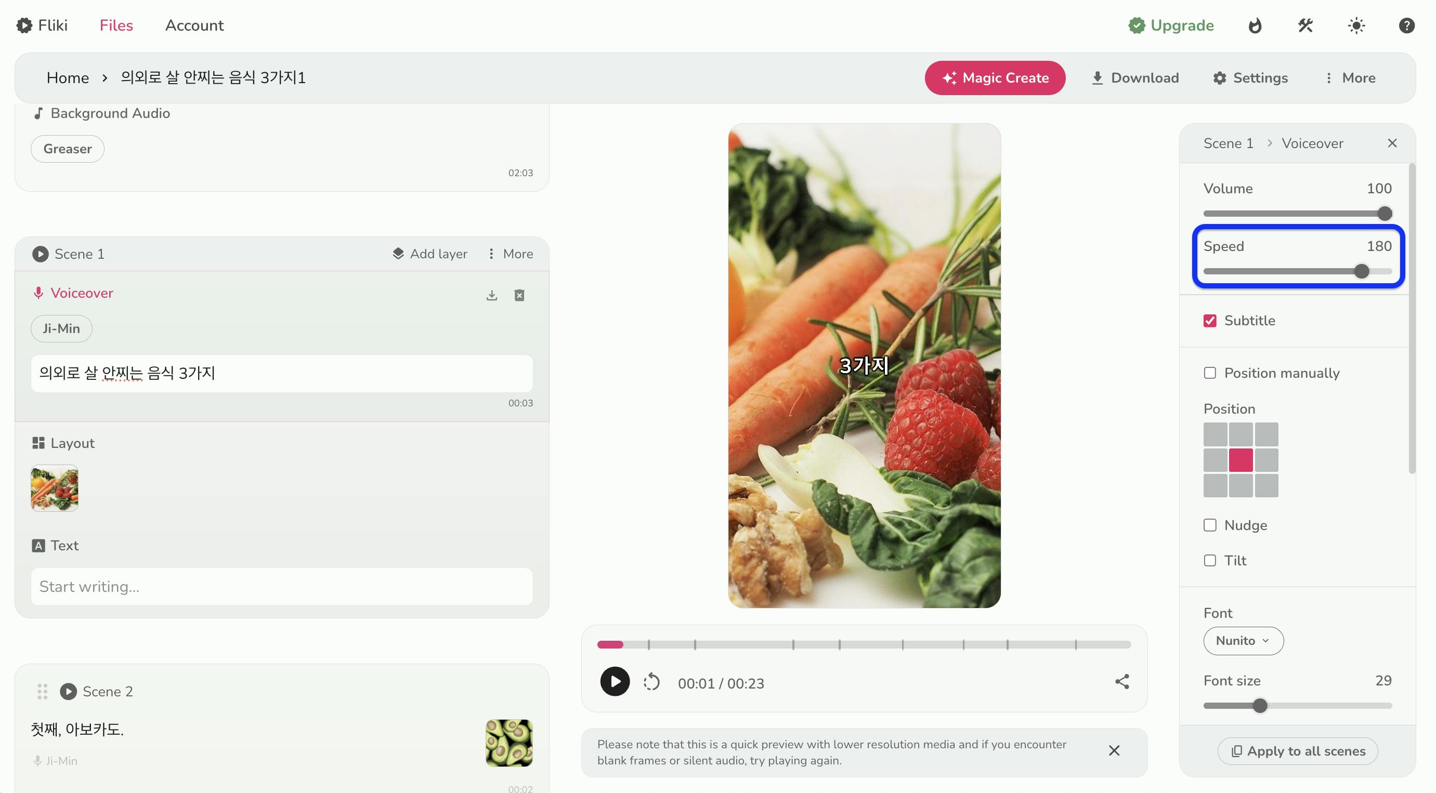
Task: Toggle the light/dark theme sun icon
Action: [1356, 25]
